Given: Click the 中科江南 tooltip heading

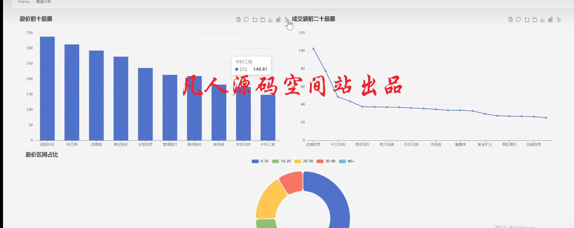Looking at the screenshot, I should [244, 62].
